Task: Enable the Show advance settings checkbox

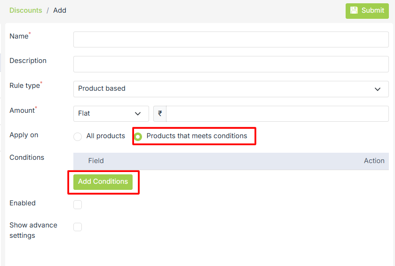Action: point(78,227)
